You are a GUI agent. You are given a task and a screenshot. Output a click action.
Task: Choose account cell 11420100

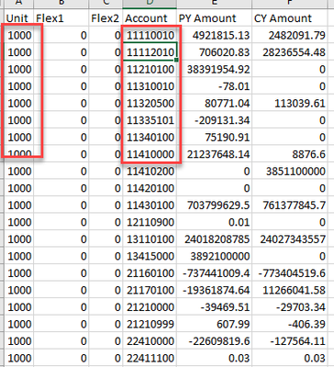click(x=150, y=188)
